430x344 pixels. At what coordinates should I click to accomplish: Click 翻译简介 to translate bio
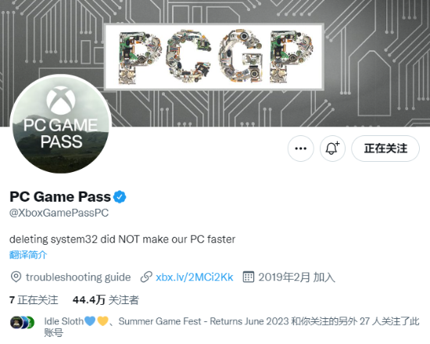(28, 255)
